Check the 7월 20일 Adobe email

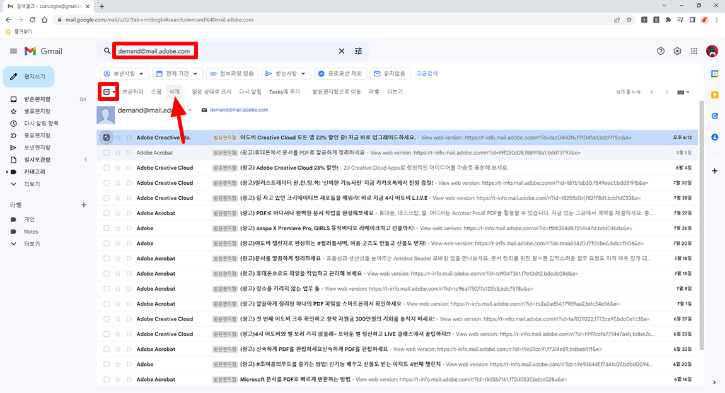107,243
